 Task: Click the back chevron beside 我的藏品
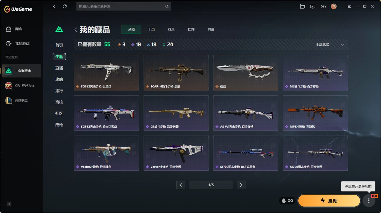(x=76, y=30)
